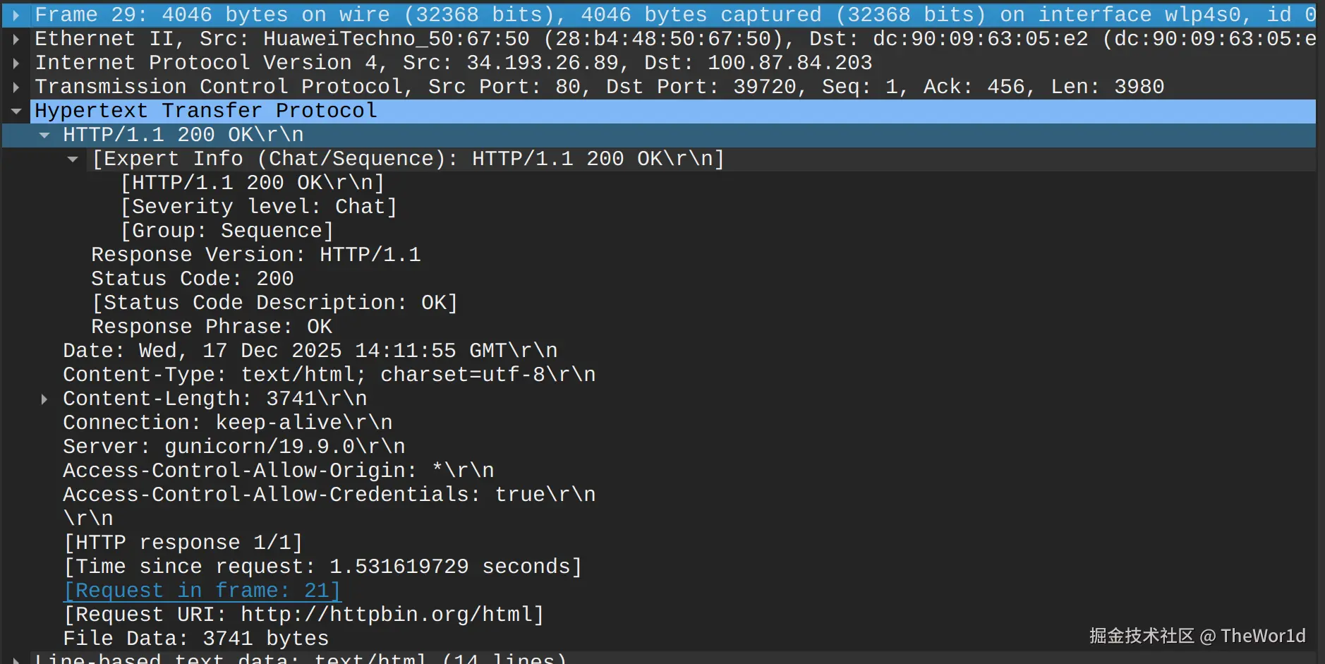
Task: Select the Content-Type header row
Action: coord(329,375)
